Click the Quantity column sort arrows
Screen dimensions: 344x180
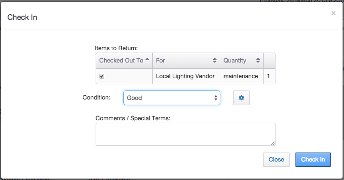pos(258,60)
